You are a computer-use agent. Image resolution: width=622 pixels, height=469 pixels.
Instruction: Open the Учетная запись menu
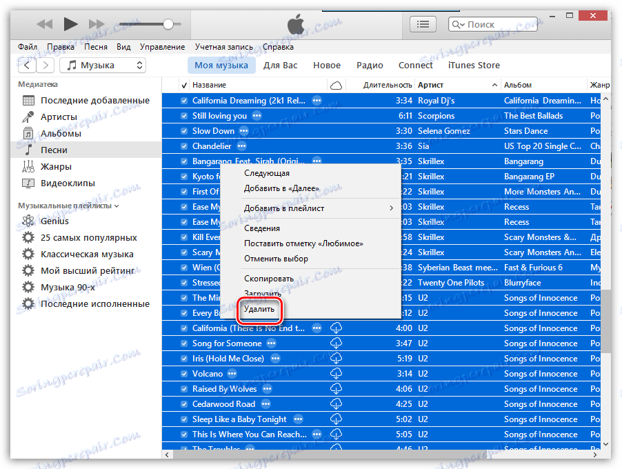pyautogui.click(x=223, y=47)
